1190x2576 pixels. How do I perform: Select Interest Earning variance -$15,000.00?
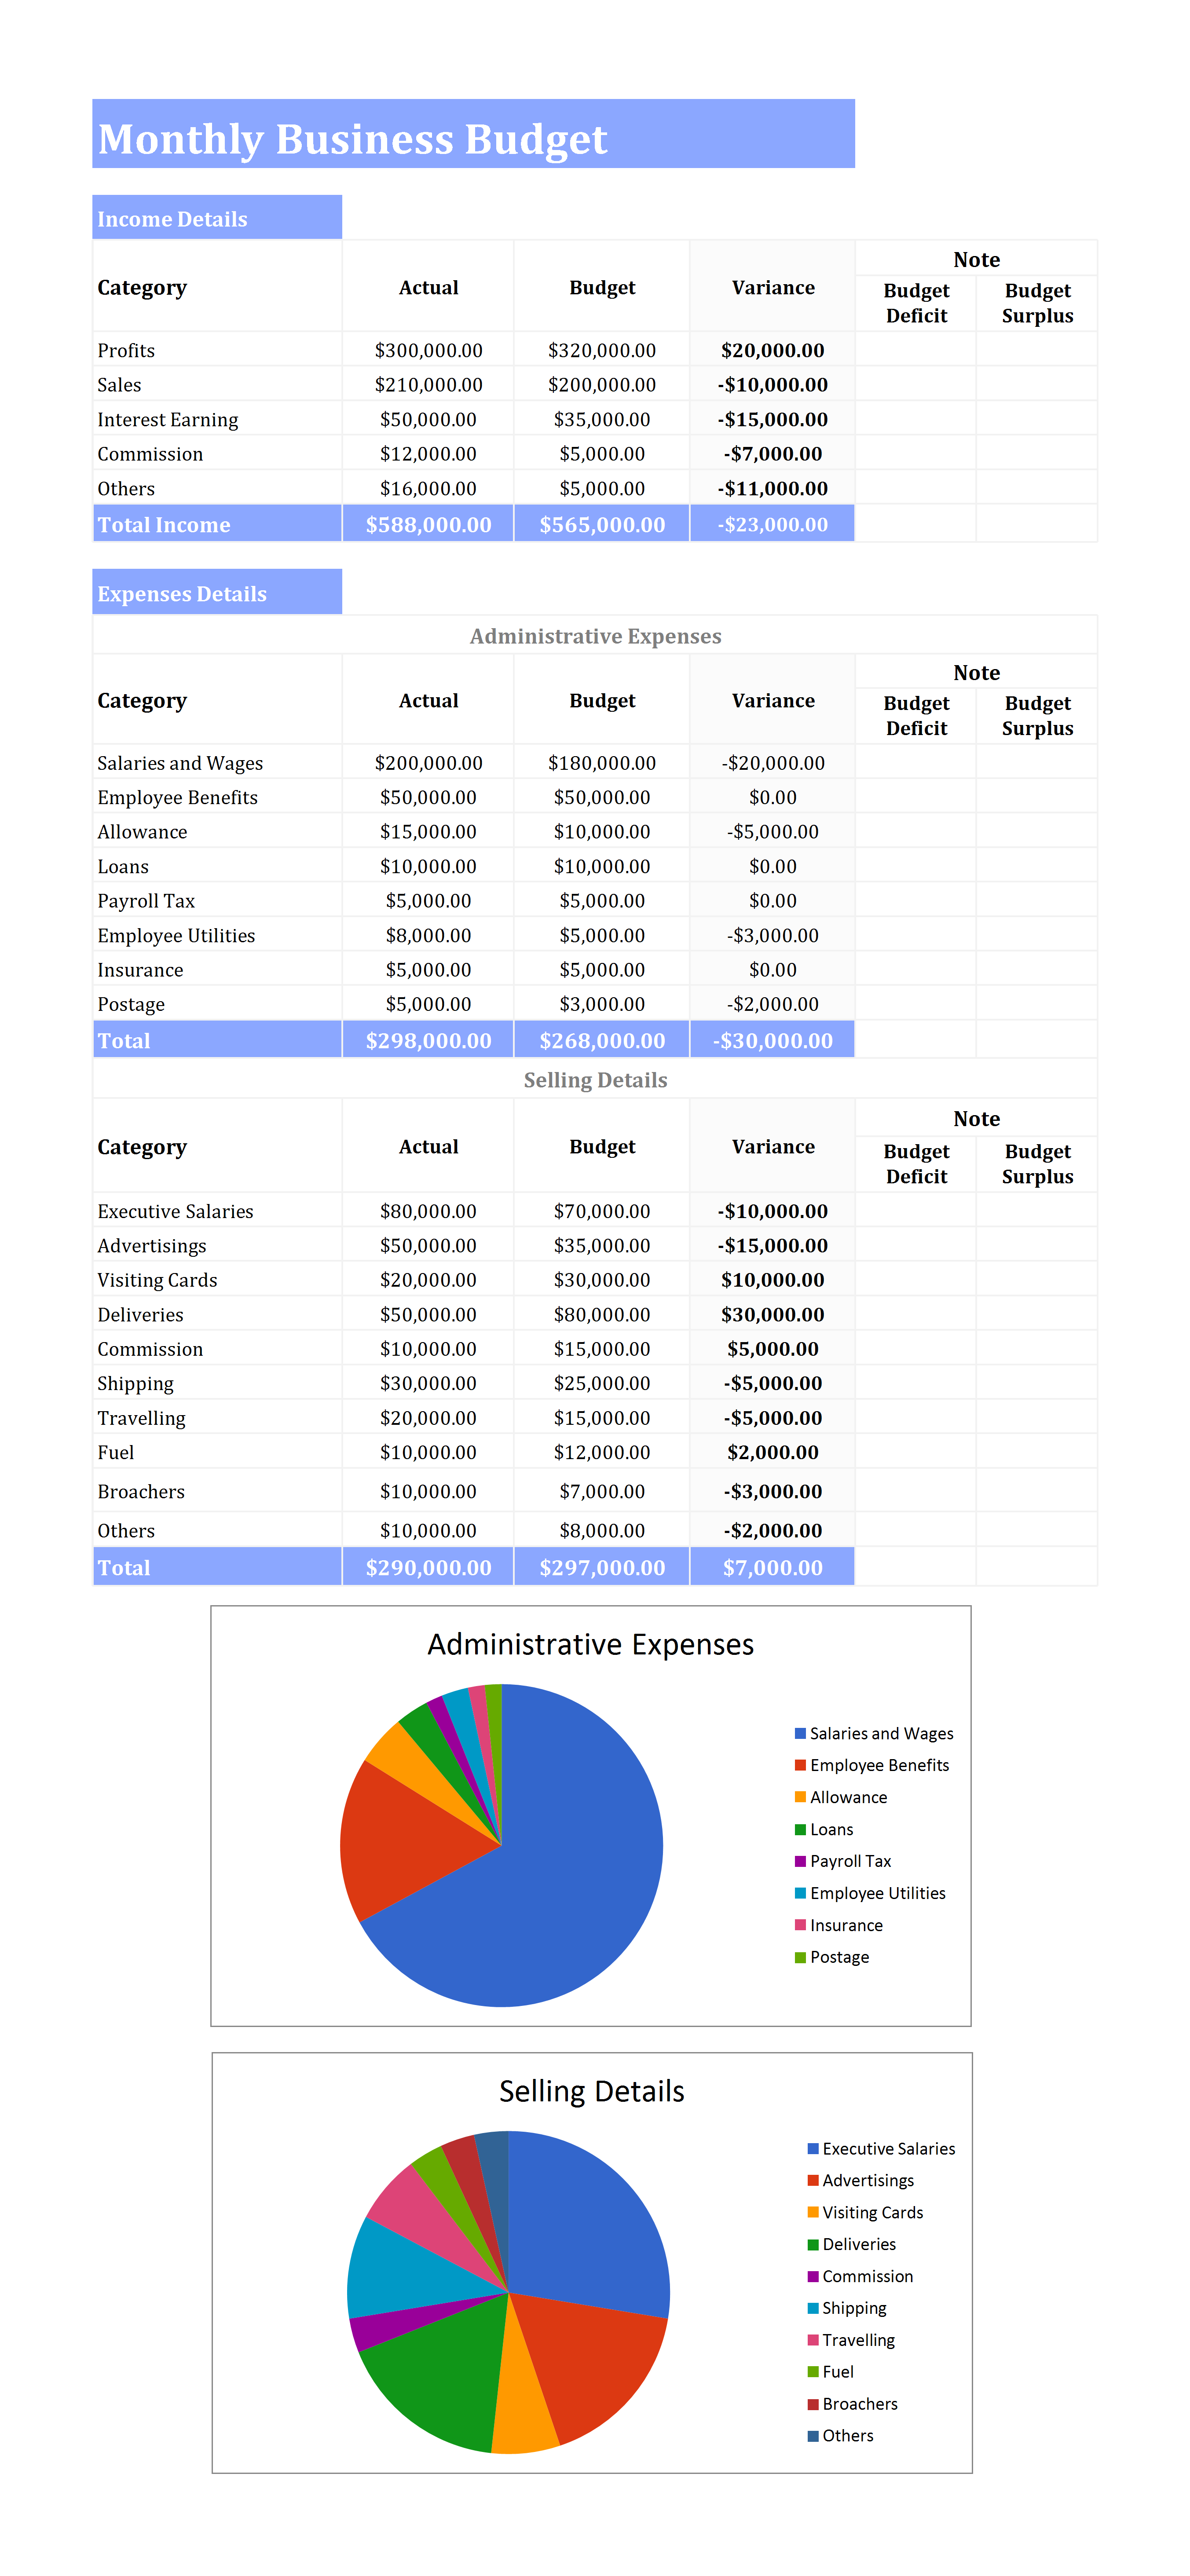(x=773, y=419)
